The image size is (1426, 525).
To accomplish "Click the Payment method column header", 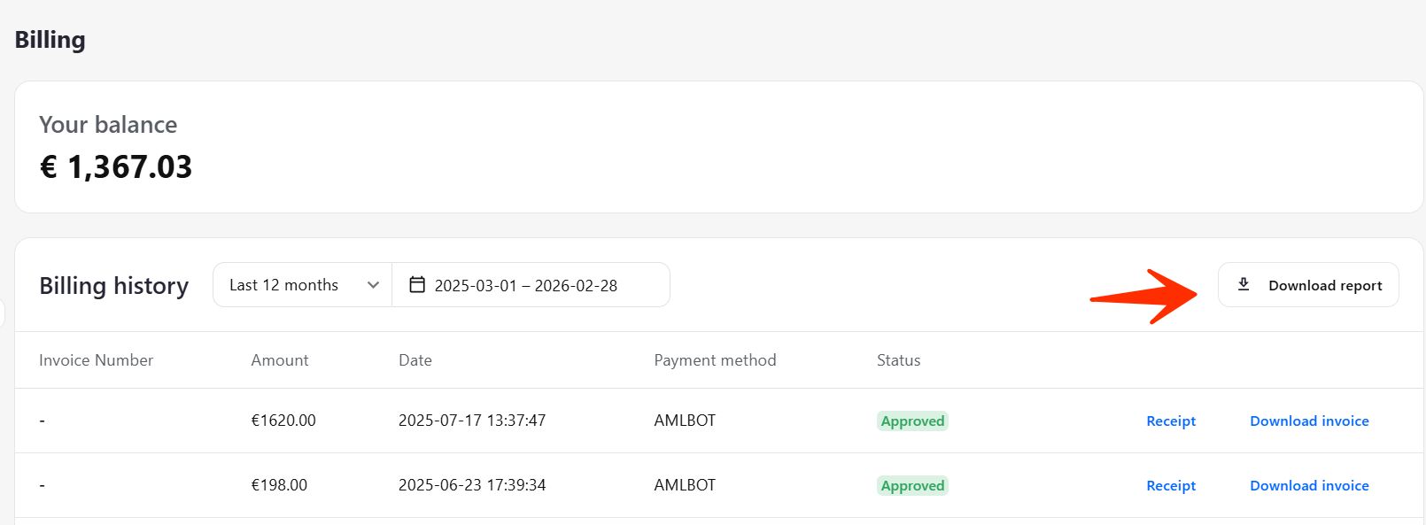I will pyautogui.click(x=715, y=360).
